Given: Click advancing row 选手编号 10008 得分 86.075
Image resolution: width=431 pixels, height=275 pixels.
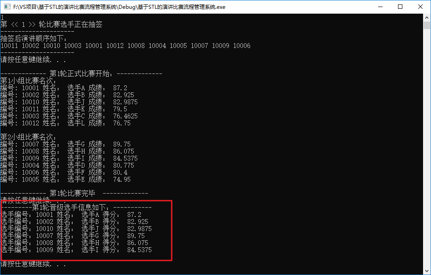Looking at the screenshot, I should coord(74,242).
